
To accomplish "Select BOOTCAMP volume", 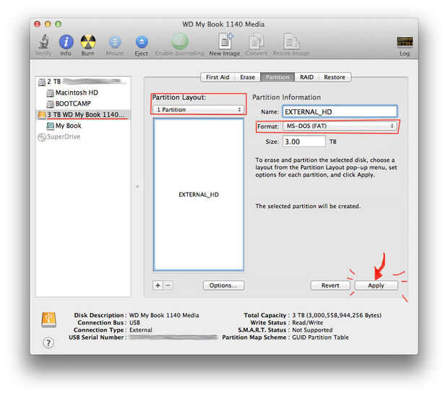I will click(83, 103).
